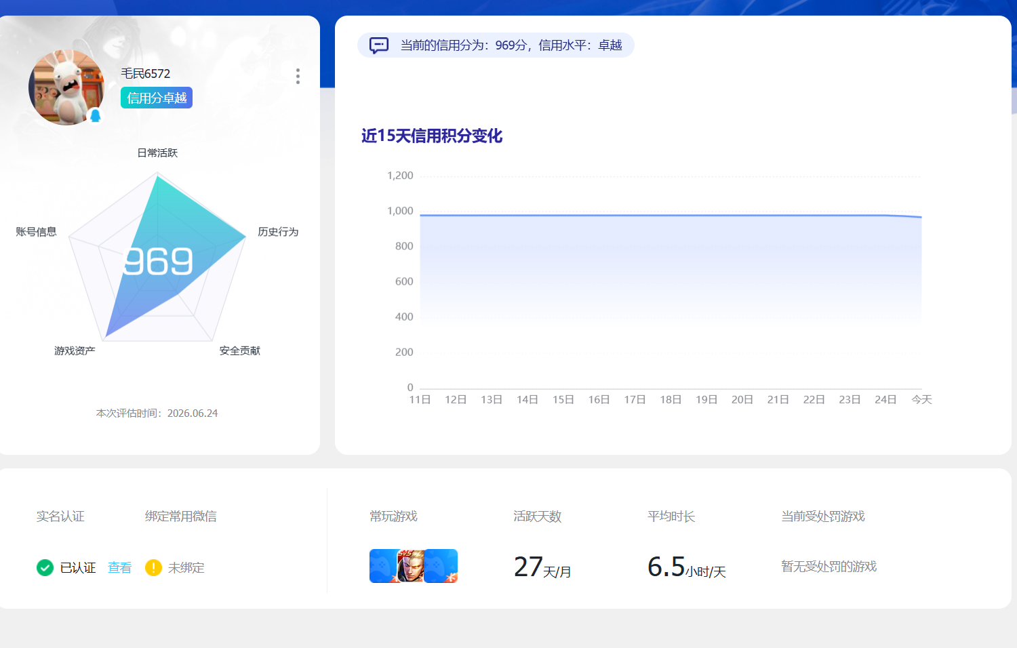Select the 安全贡献 radar label
This screenshot has height=648, width=1017.
[x=240, y=350]
